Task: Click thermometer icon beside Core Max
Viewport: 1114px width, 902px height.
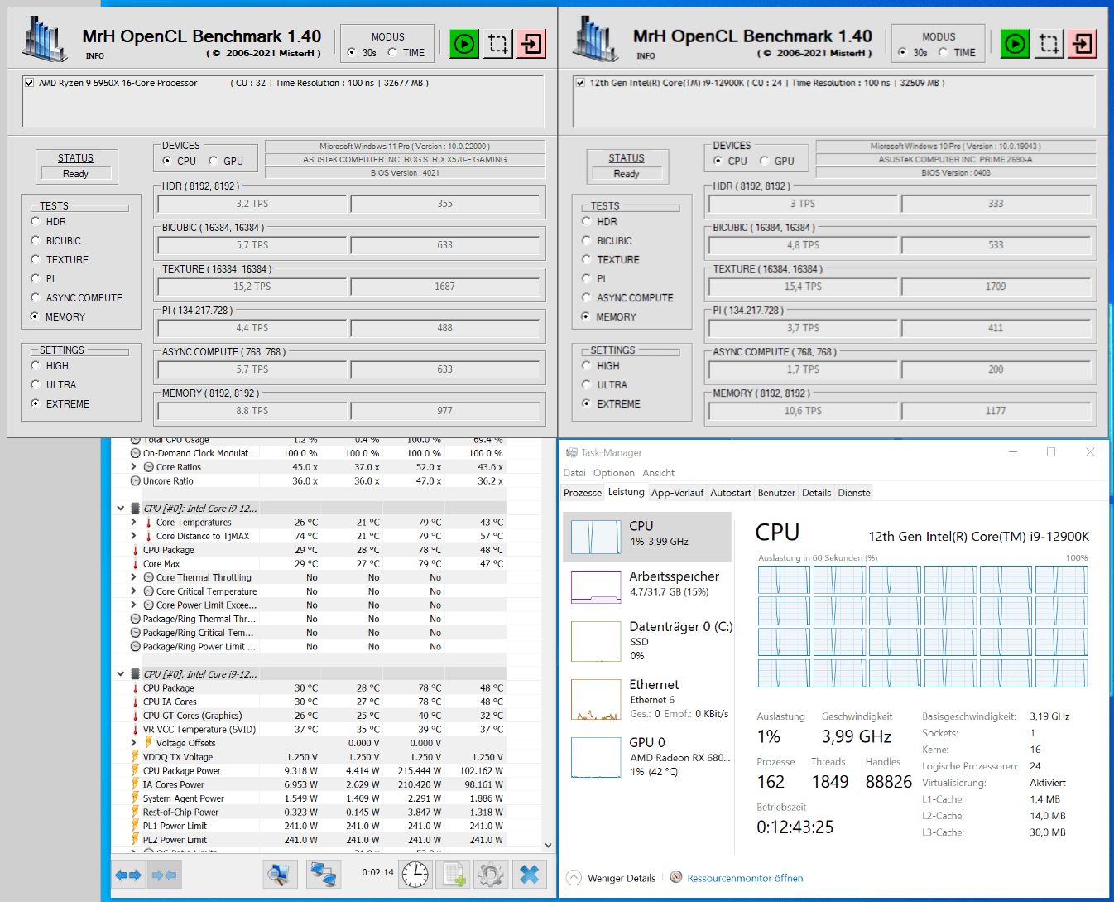Action: click(x=136, y=564)
